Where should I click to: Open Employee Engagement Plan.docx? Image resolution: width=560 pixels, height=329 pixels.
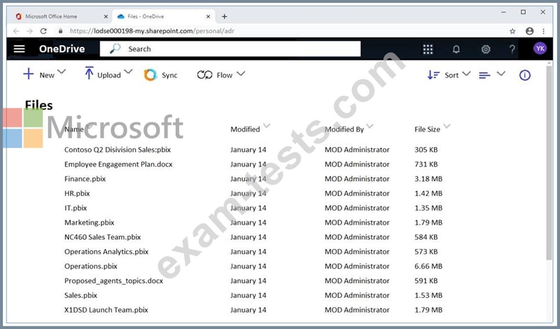pyautogui.click(x=118, y=164)
